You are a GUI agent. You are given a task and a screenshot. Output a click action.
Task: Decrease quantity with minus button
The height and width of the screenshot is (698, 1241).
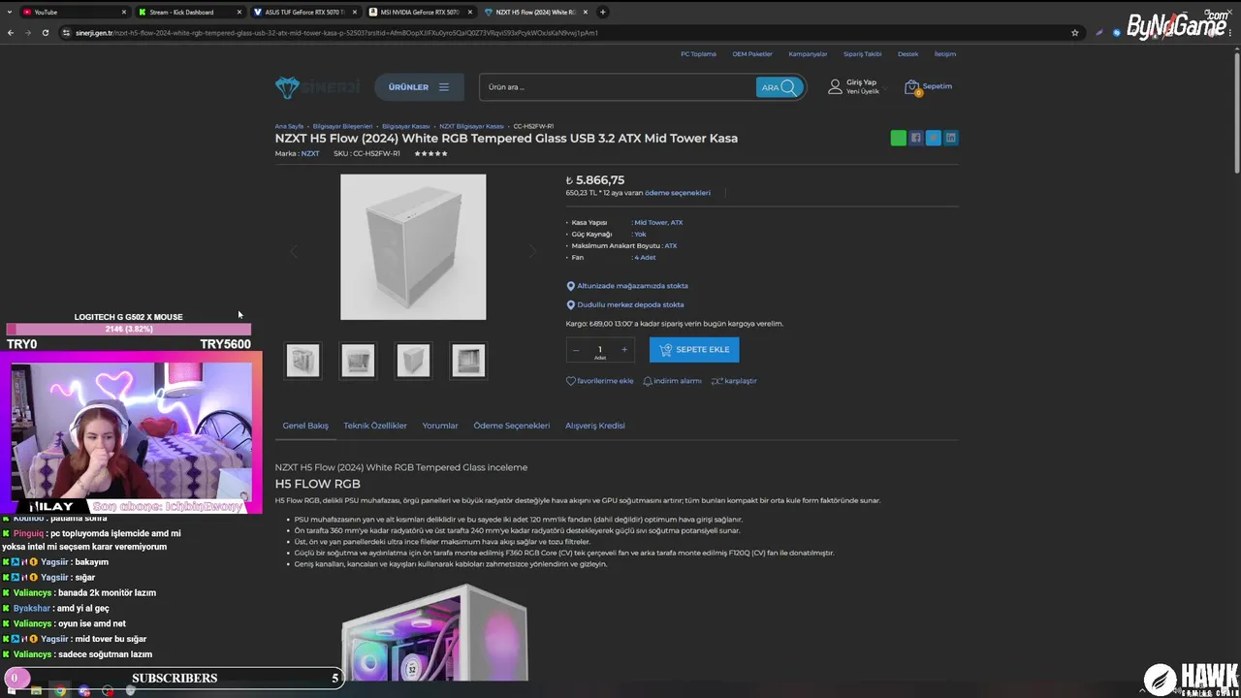pyautogui.click(x=576, y=350)
